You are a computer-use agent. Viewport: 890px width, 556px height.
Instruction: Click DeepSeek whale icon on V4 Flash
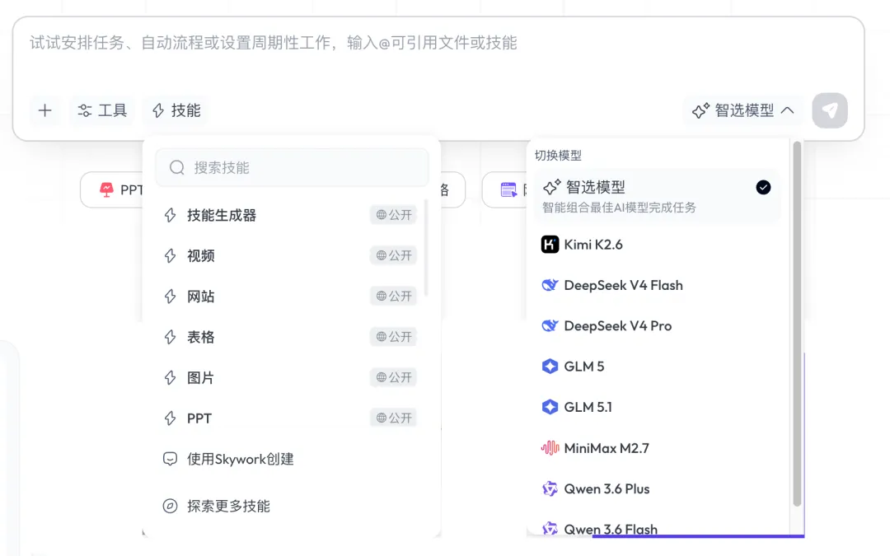tap(550, 285)
